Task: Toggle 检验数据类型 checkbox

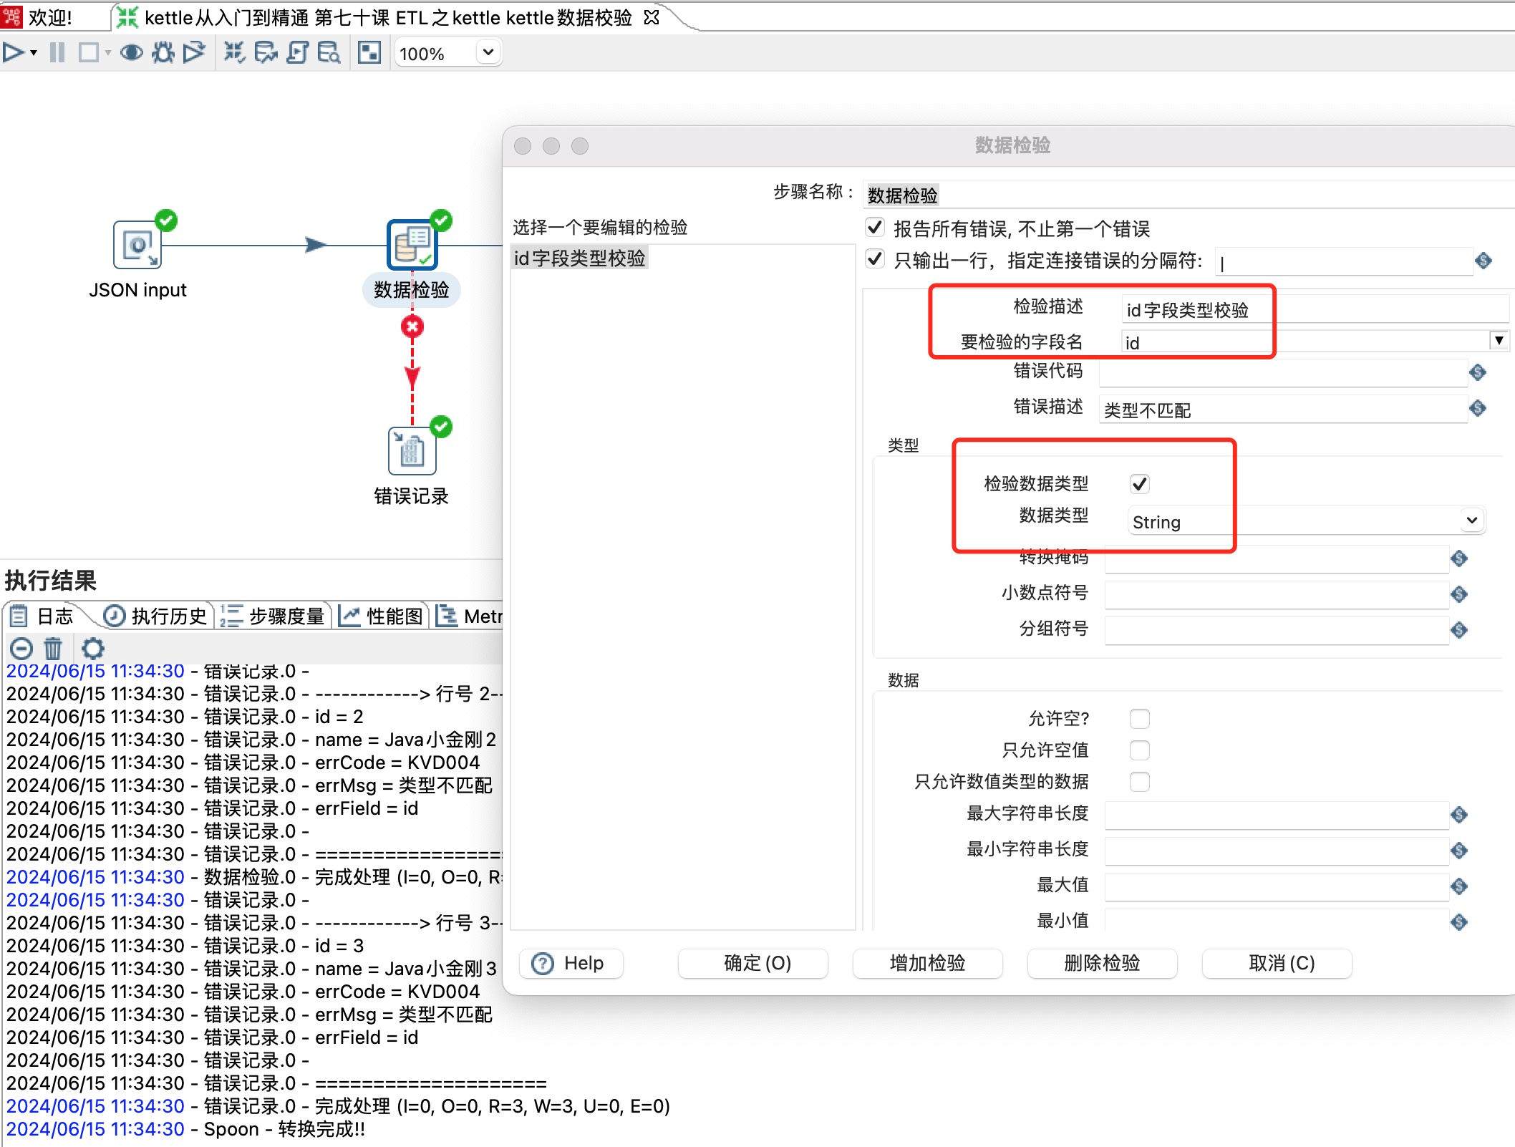Action: [x=1139, y=484]
